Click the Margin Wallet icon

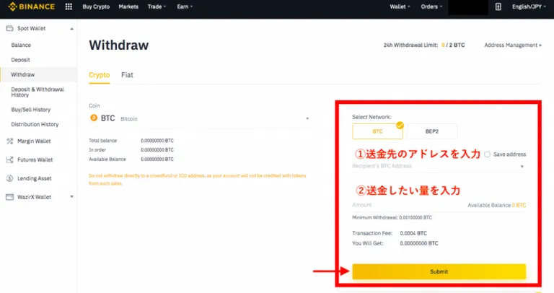pos(9,141)
